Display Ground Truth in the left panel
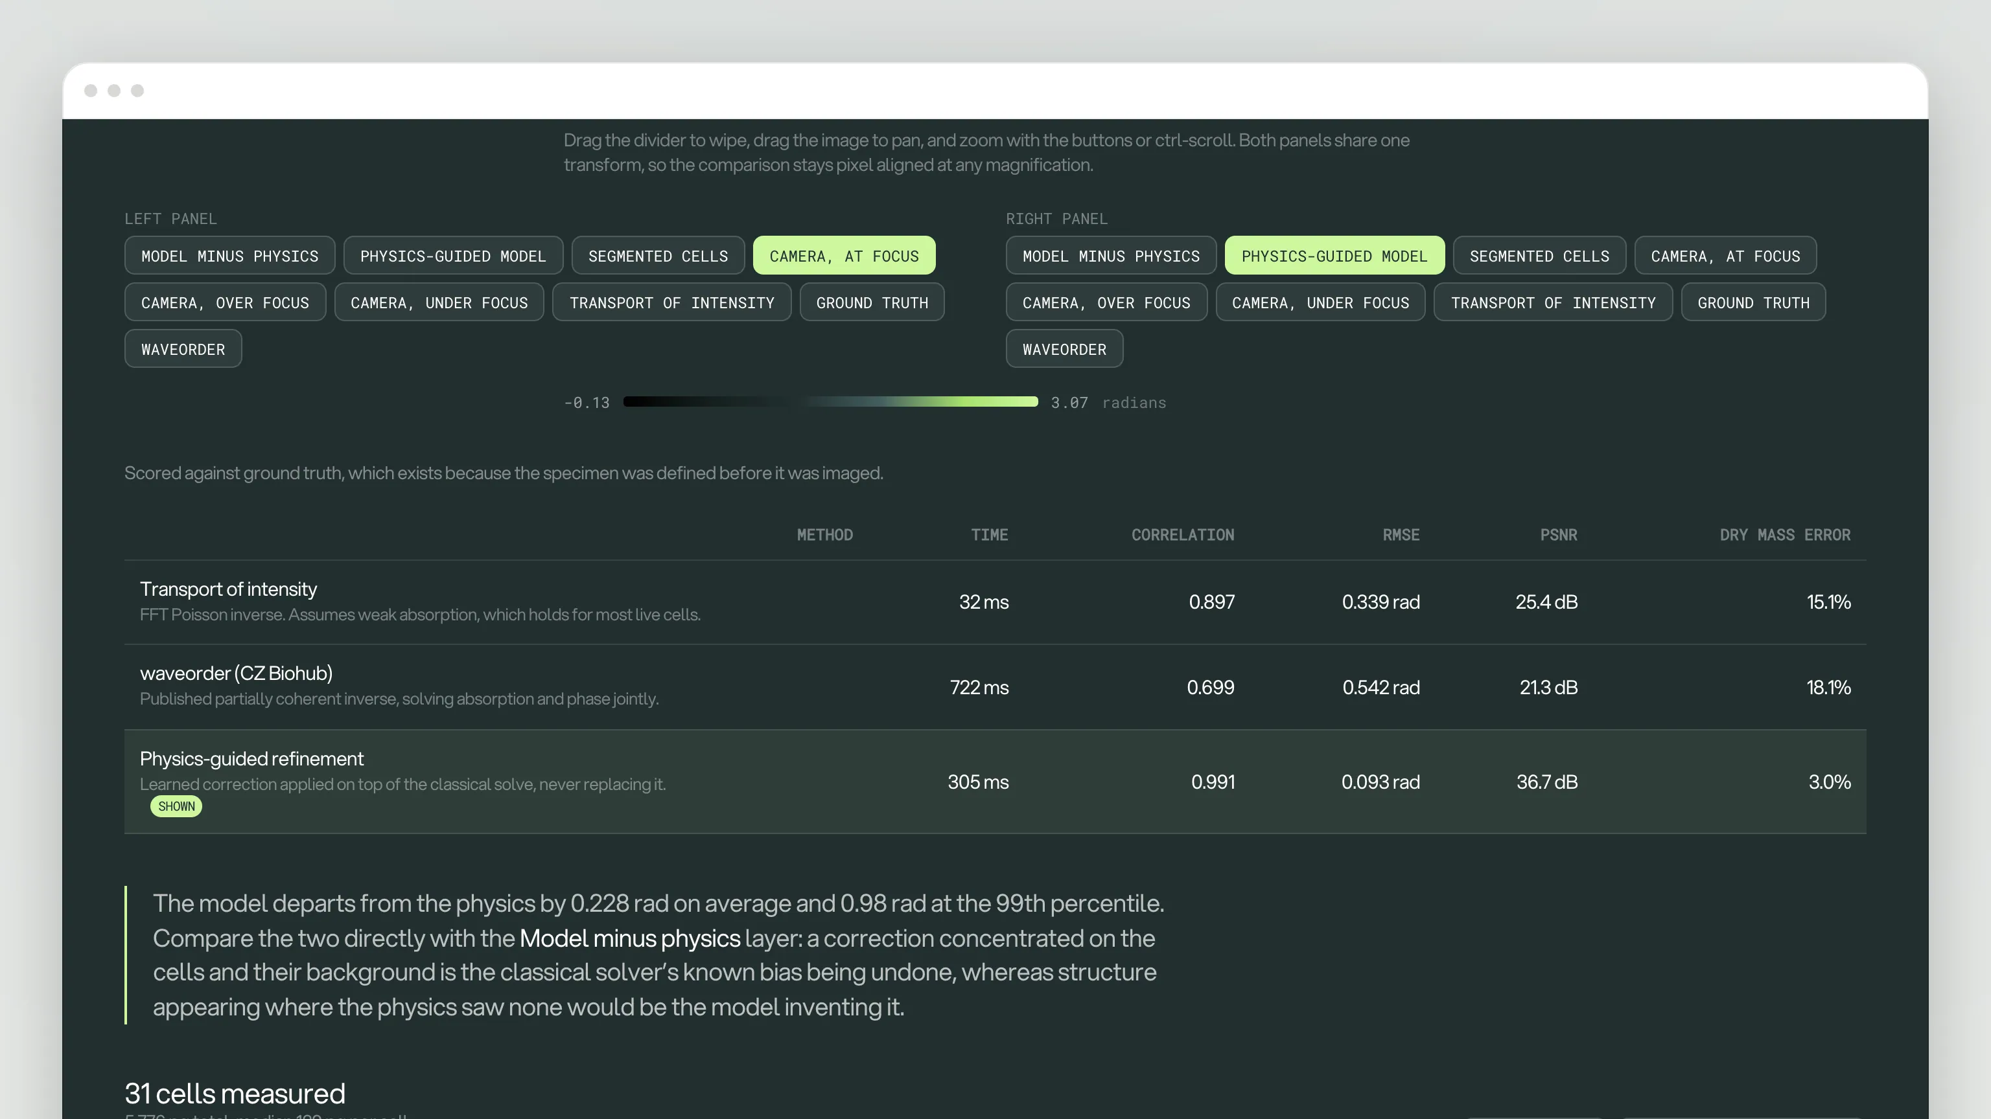Screen dimensions: 1991x1119 click(872, 302)
